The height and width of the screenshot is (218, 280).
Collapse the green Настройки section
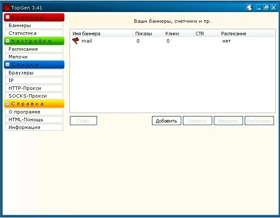pos(7,41)
